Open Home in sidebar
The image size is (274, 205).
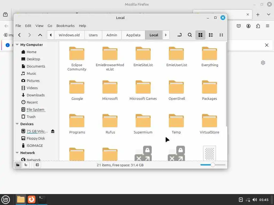(x=32, y=52)
